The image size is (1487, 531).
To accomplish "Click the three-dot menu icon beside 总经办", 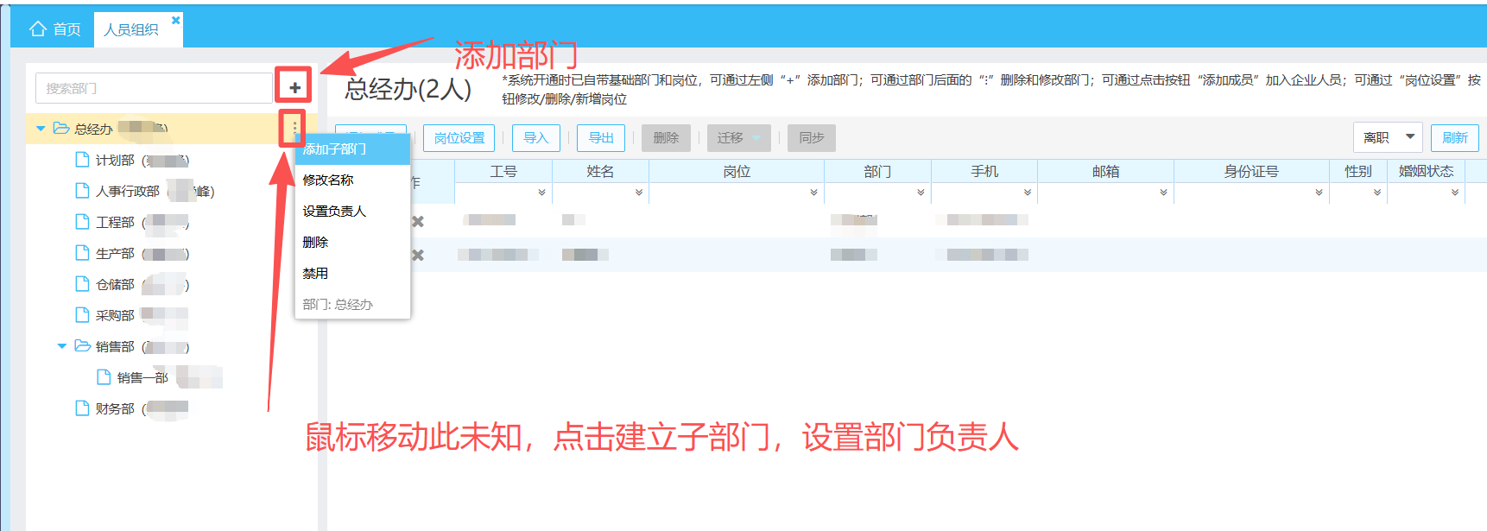I will point(294,129).
